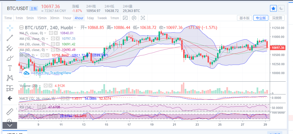Select the crosshair cursor tool
Screen dimensions: 293x134
click(x=10, y=27)
